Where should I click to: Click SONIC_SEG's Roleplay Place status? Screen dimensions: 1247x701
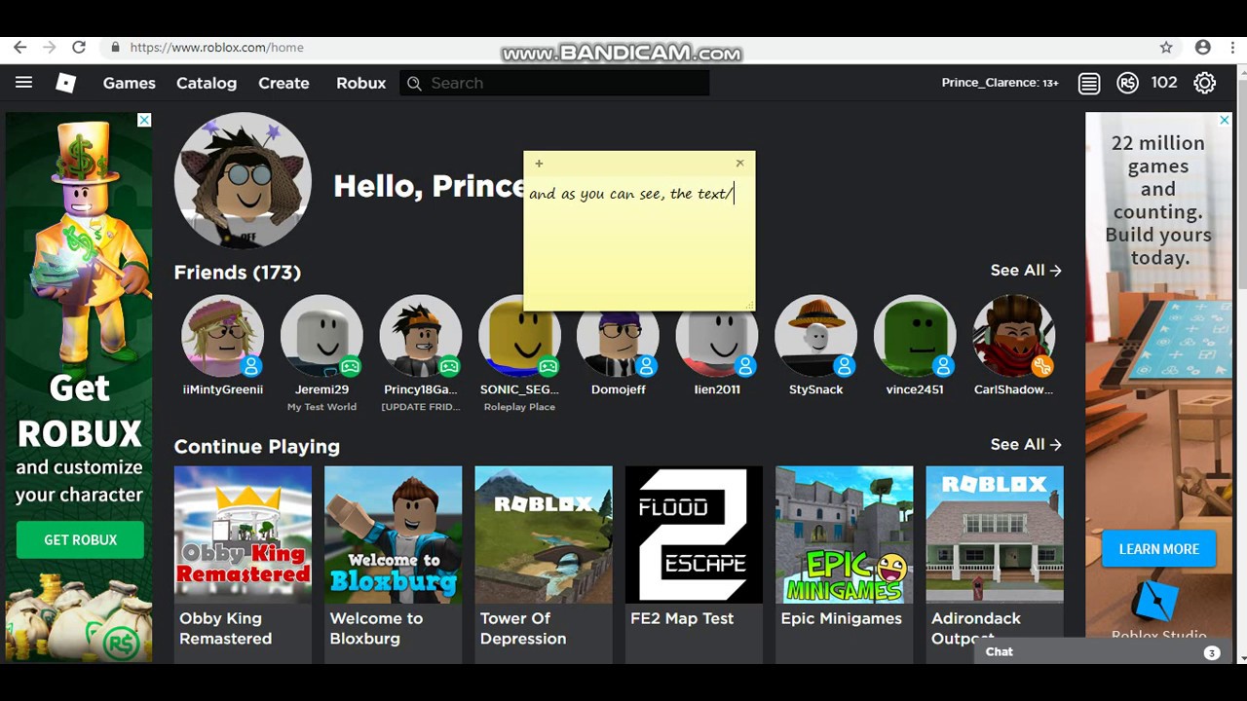(519, 407)
